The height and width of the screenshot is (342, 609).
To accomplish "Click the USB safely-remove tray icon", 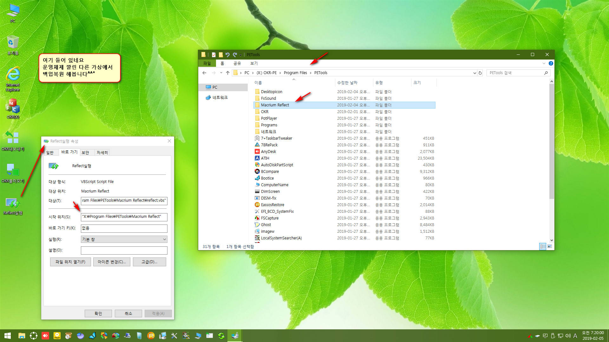I will [x=553, y=336].
